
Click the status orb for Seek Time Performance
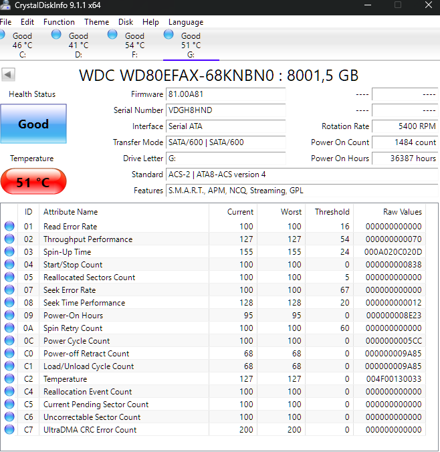click(9, 302)
